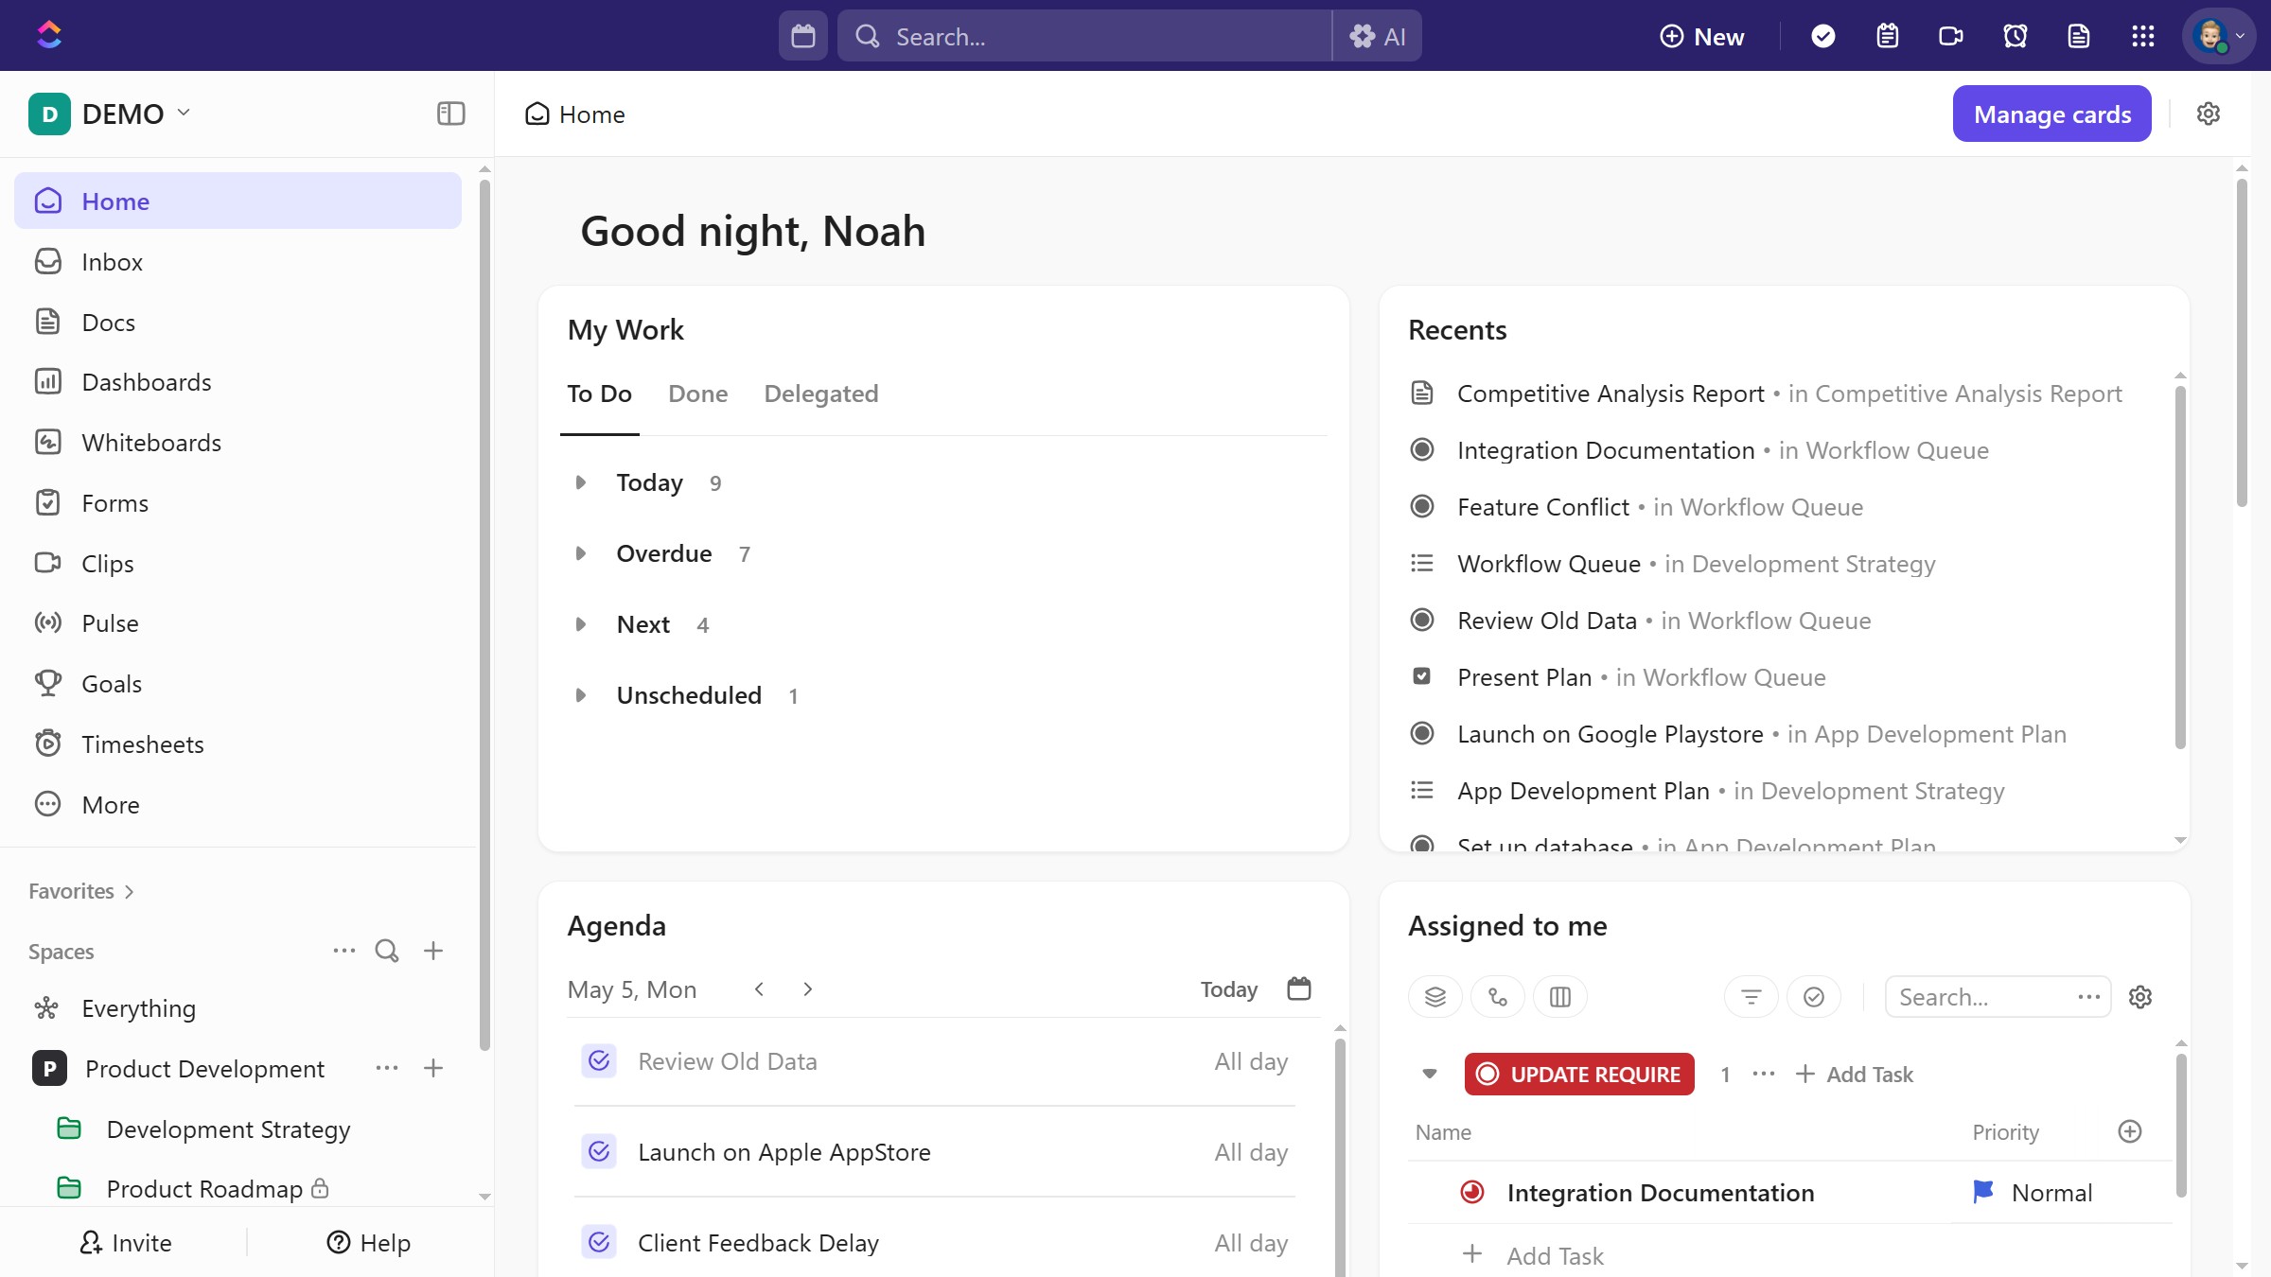This screenshot has width=2271, height=1277.
Task: Open the Normal priority dropdown
Action: (2033, 1192)
